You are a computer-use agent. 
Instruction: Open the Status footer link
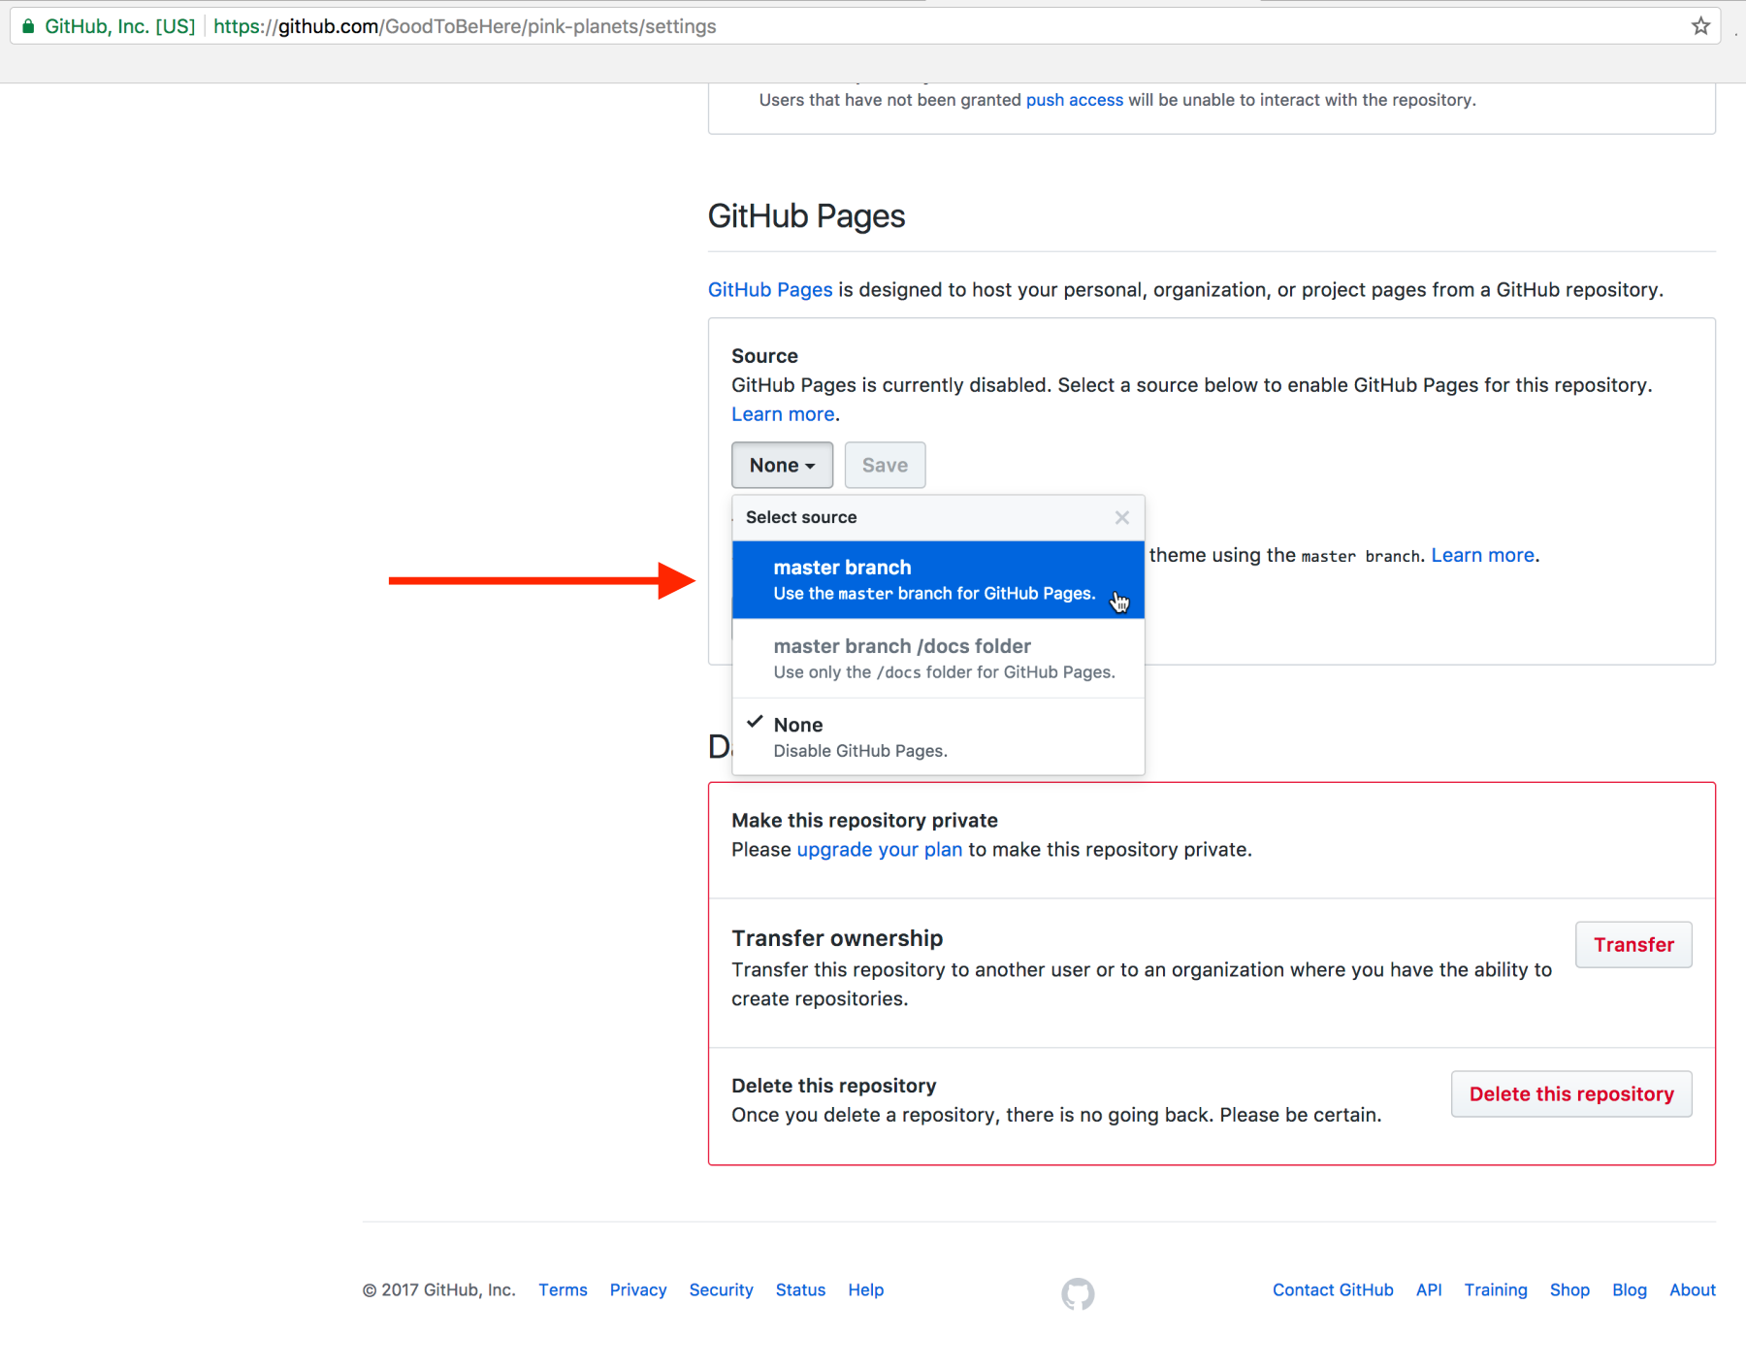[x=800, y=1289]
